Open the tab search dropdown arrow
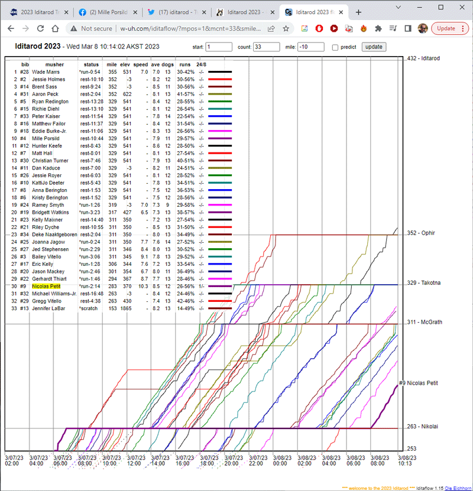This screenshot has width=473, height=491. click(x=398, y=7)
